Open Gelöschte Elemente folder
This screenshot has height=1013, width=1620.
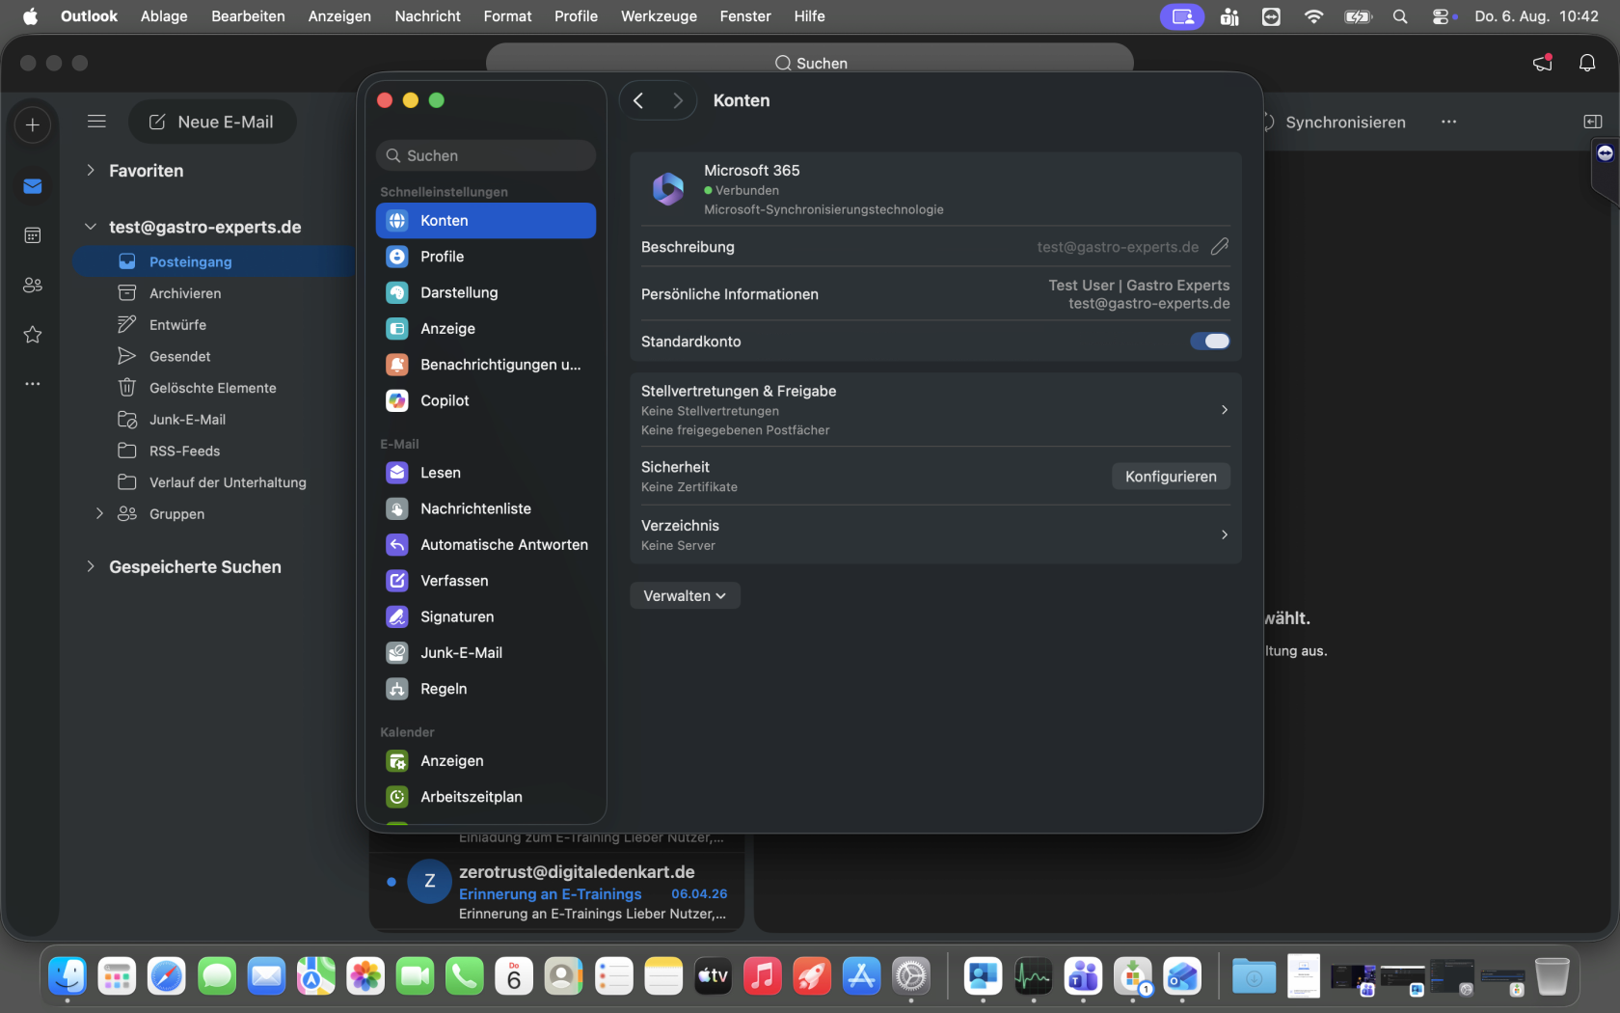(x=215, y=388)
